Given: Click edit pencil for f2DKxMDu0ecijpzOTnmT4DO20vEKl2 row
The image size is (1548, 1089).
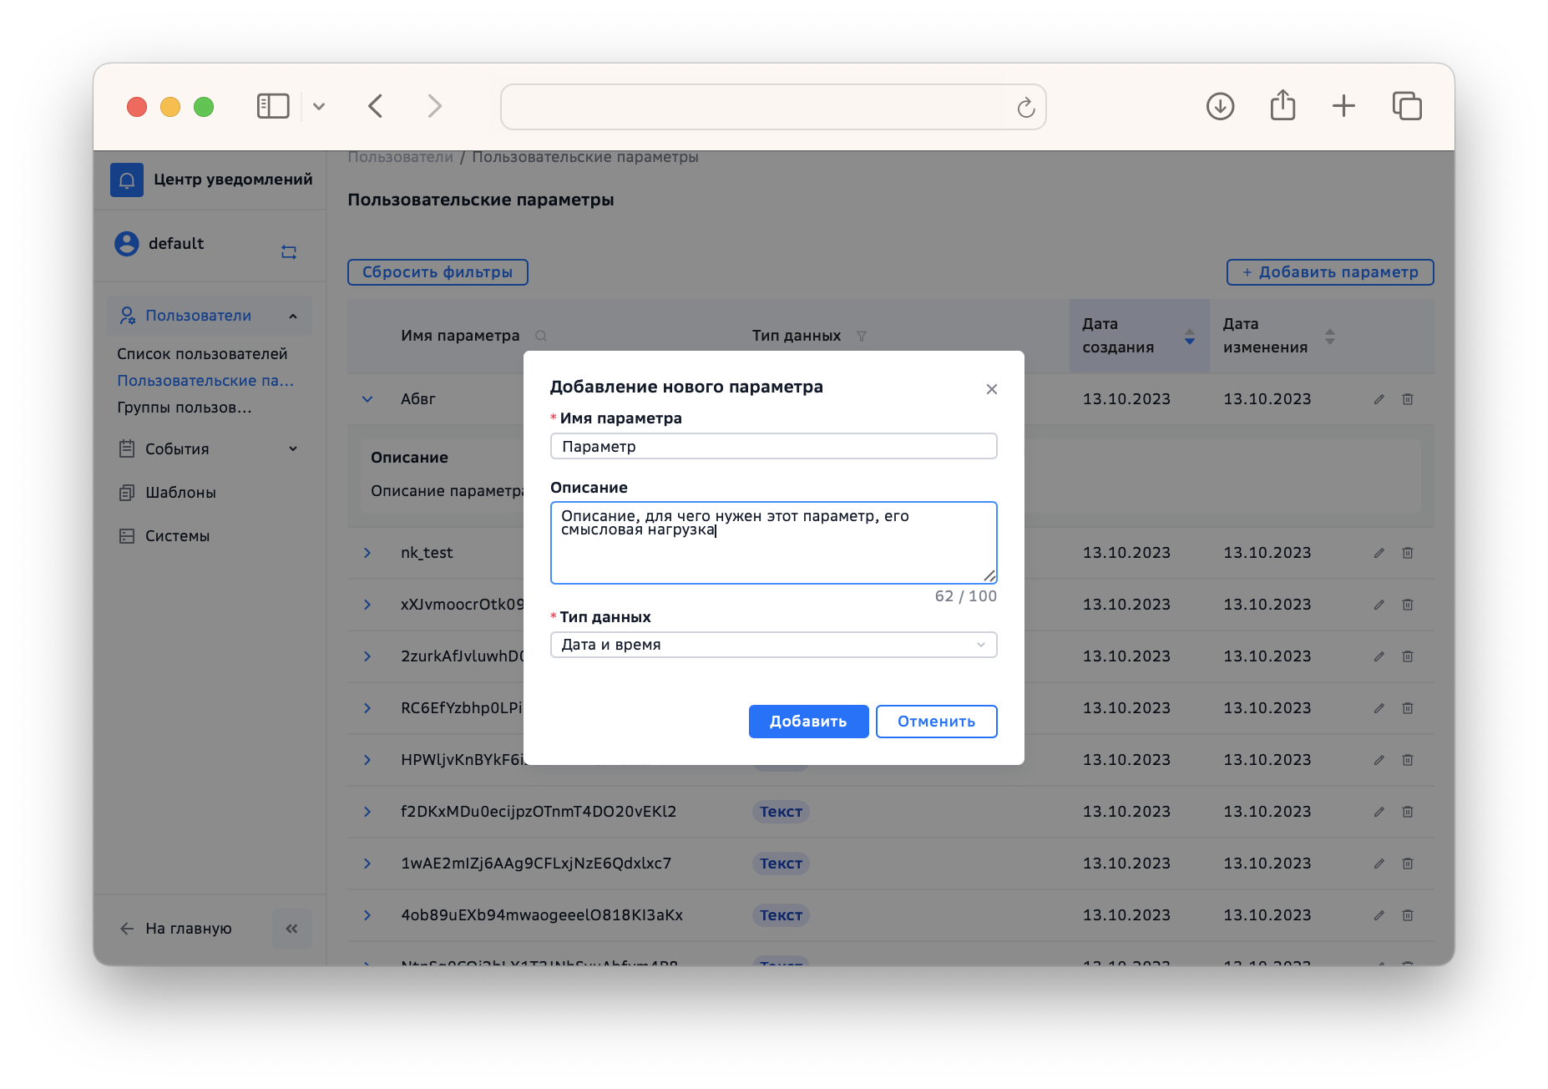Looking at the screenshot, I should pos(1379,812).
